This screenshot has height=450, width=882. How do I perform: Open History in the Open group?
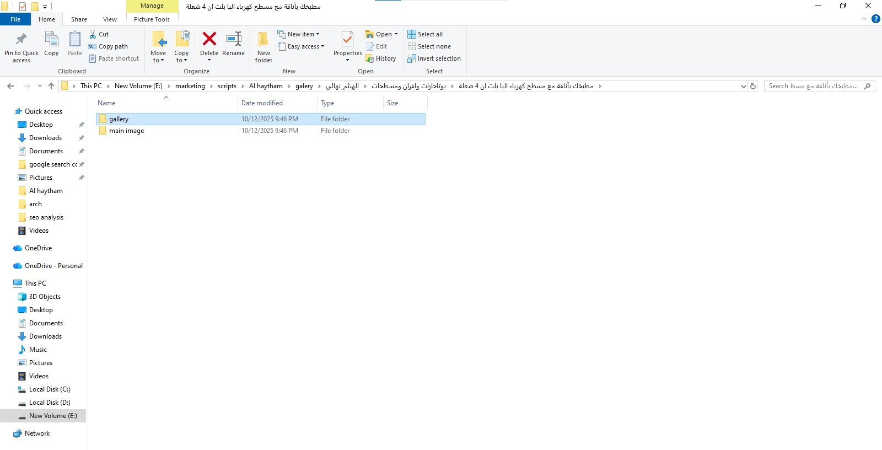(x=381, y=58)
